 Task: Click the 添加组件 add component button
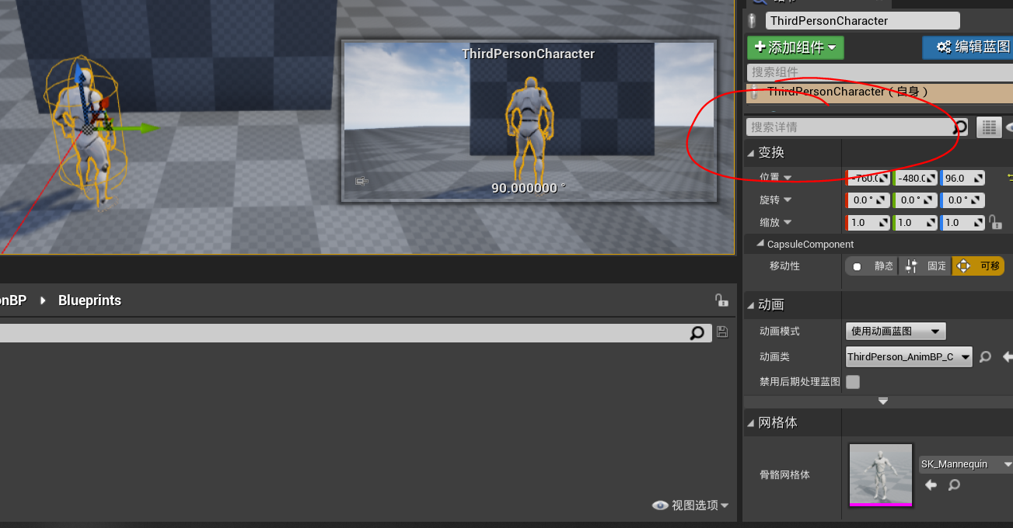click(x=795, y=47)
